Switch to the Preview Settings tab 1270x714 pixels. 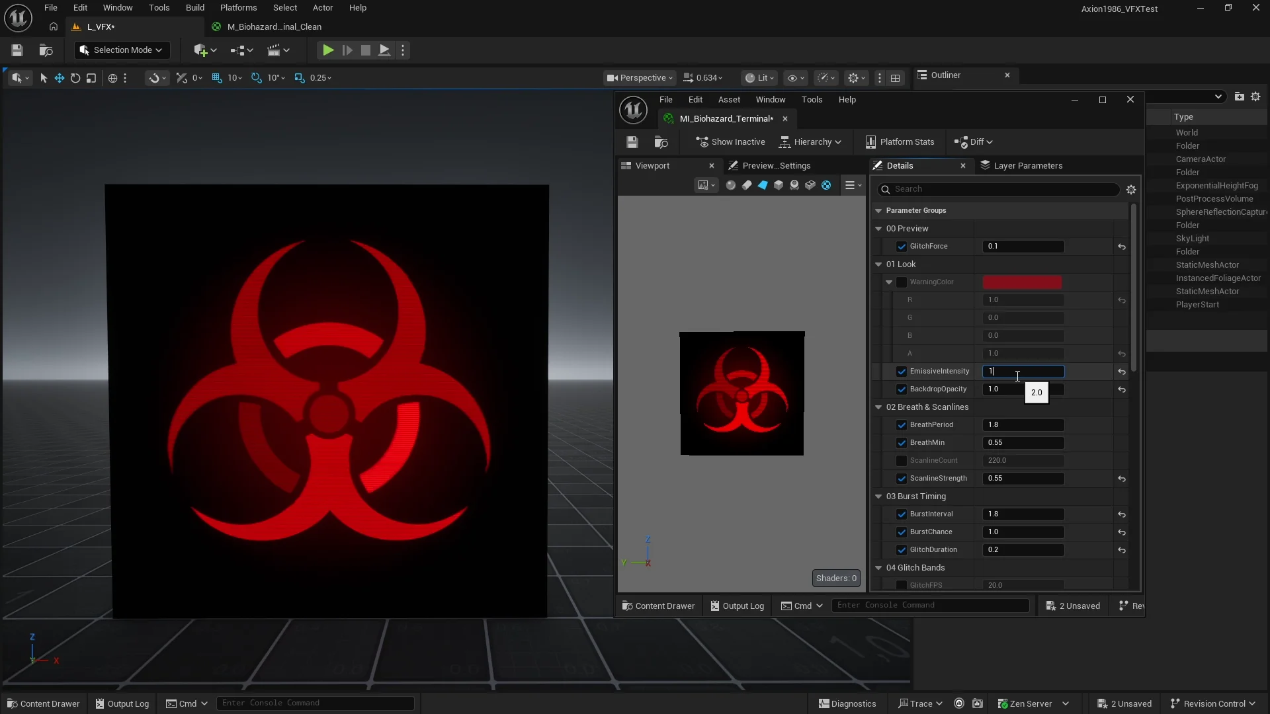(x=769, y=166)
